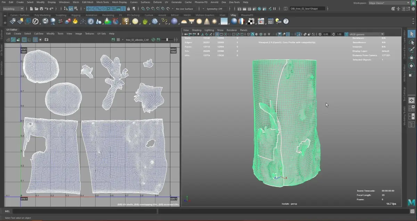417x221 pixels.
Task: Pick the Scale tool in toolbox
Action: click(x=412, y=74)
